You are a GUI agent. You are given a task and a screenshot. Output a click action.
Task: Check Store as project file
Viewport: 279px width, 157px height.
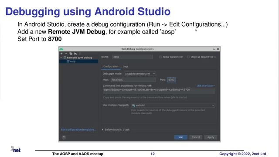(x=188, y=57)
